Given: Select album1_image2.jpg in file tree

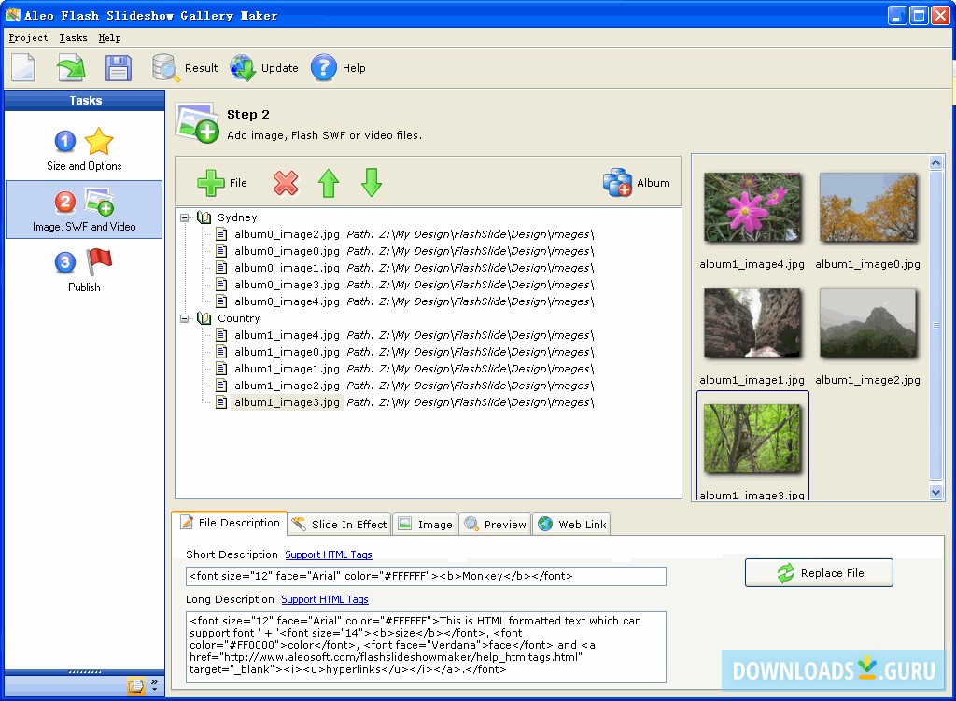Looking at the screenshot, I should (287, 386).
